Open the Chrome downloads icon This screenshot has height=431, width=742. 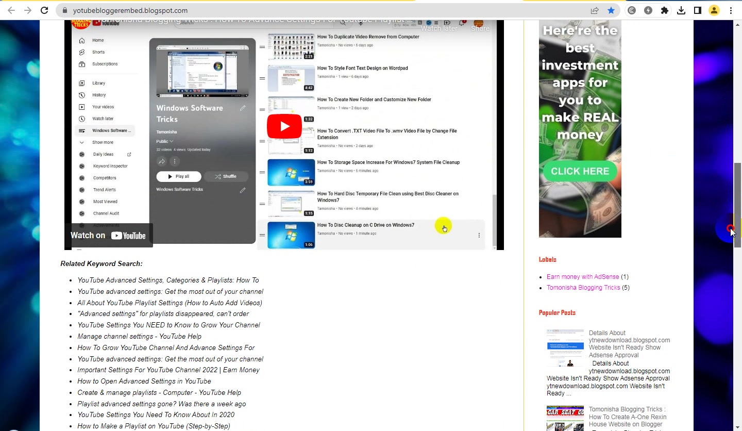click(681, 10)
